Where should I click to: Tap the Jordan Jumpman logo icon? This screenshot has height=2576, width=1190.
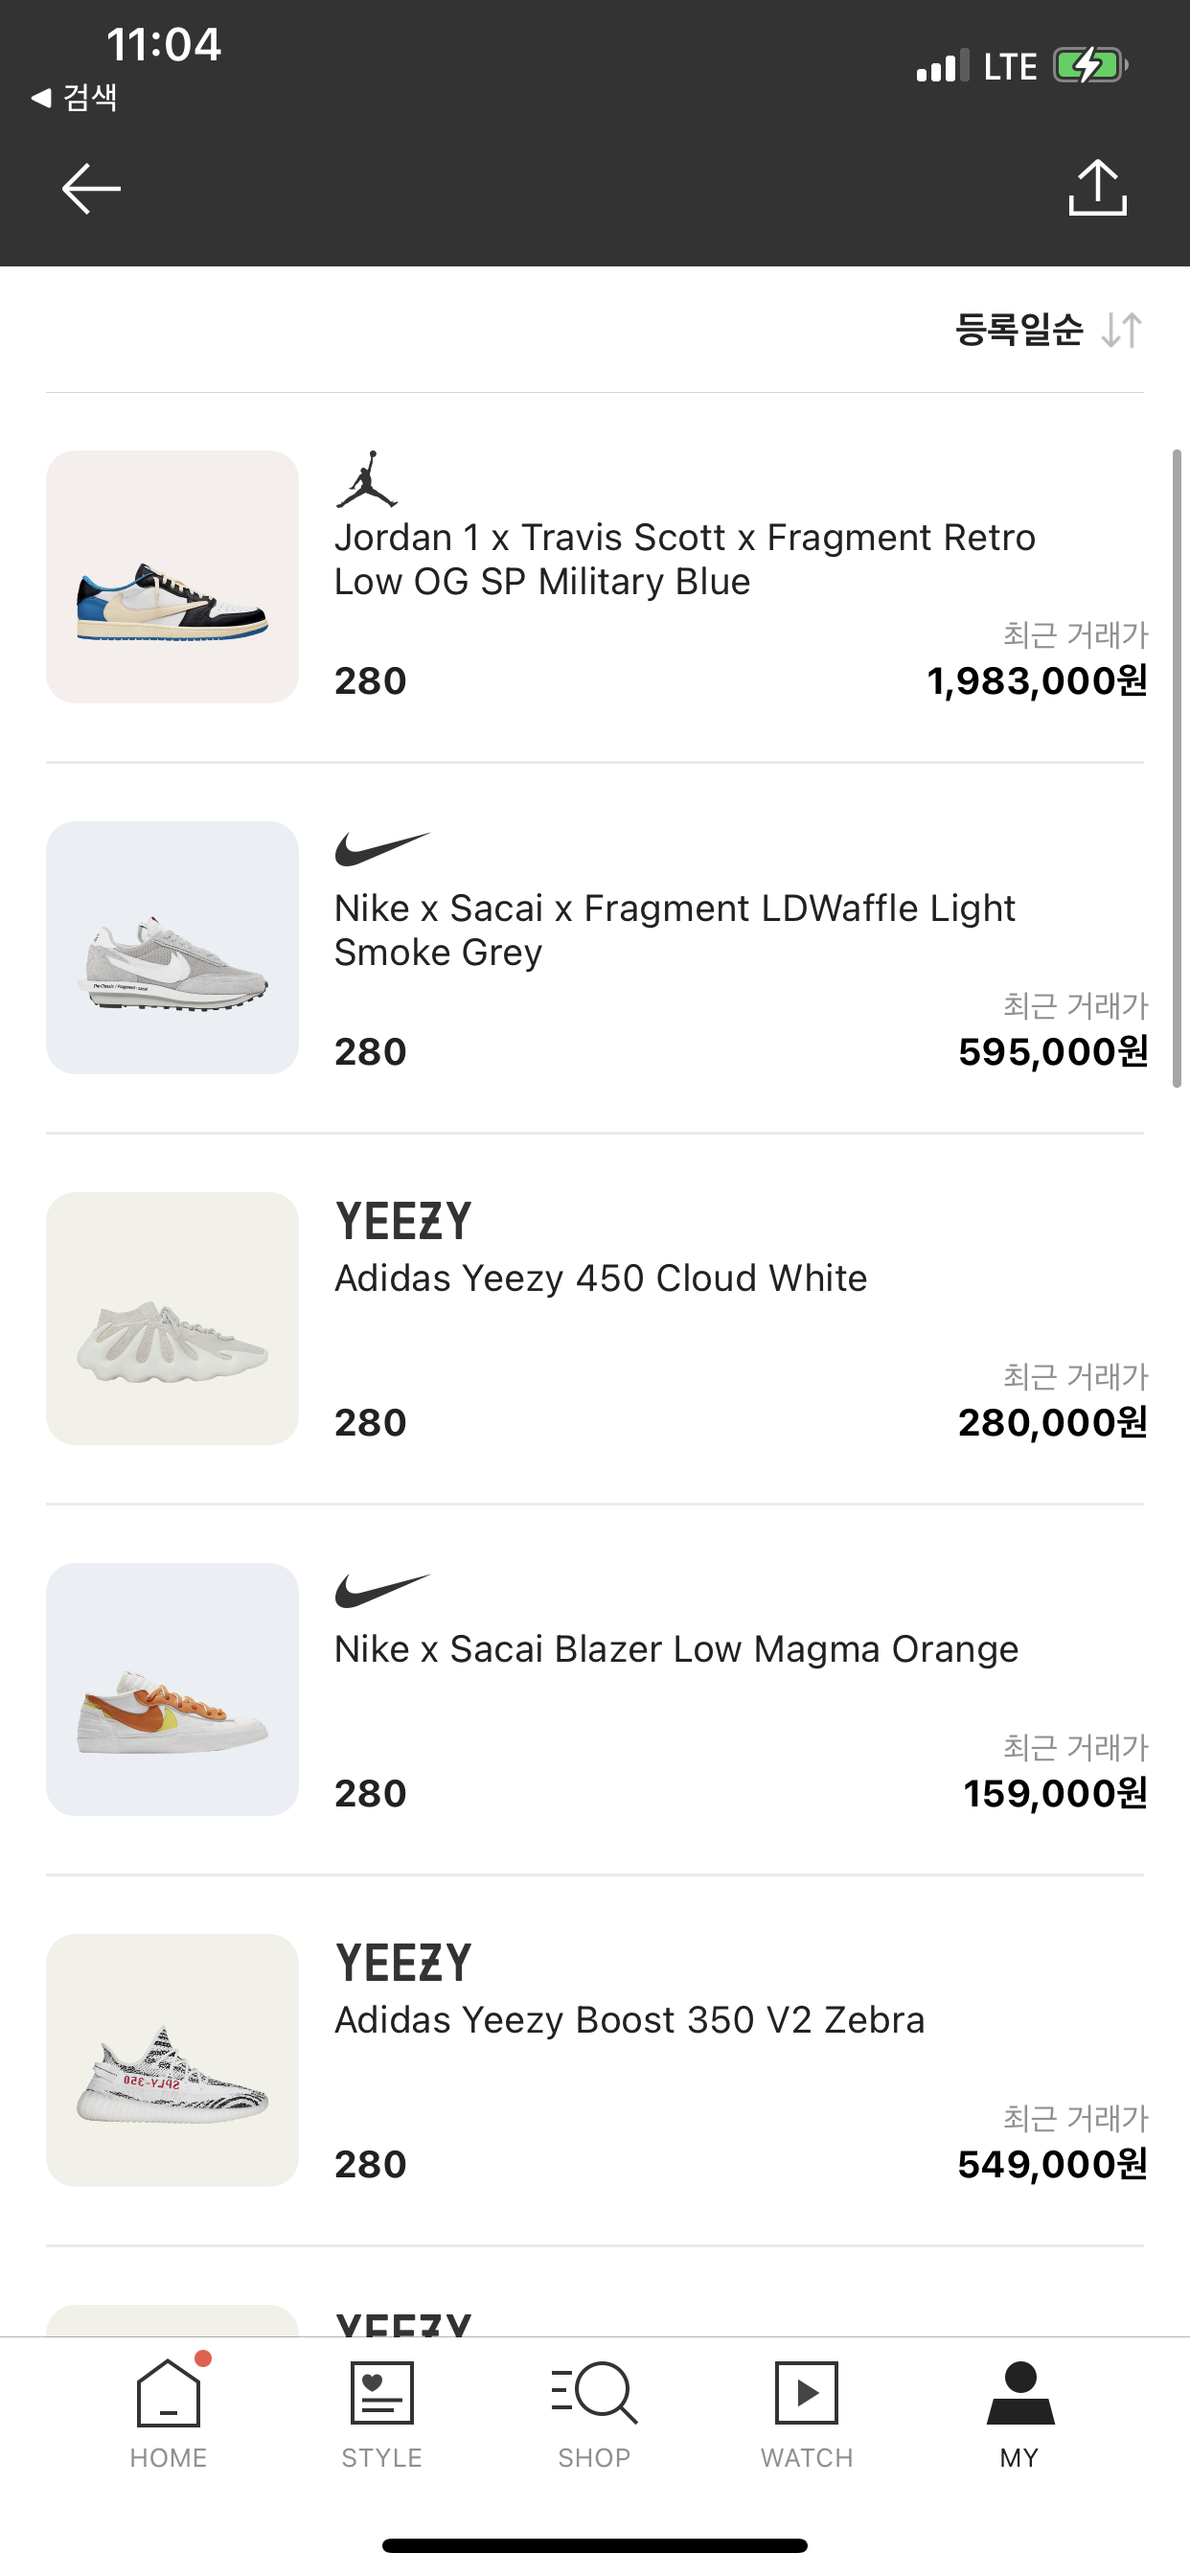tap(367, 479)
